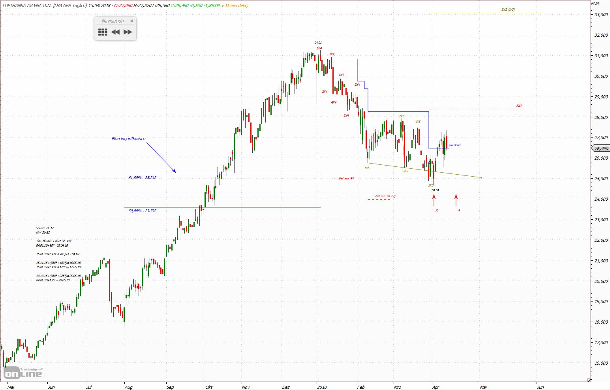Click the EUR currency label
The width and height of the screenshot is (610, 390).
595,4
